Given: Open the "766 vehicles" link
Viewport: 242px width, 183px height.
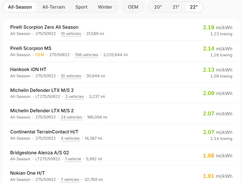Looking at the screenshot, I should tap(86, 55).
